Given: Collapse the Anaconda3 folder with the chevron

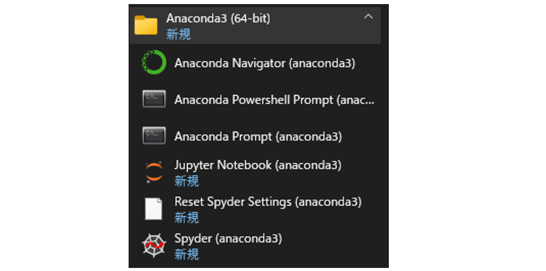Looking at the screenshot, I should click(368, 17).
